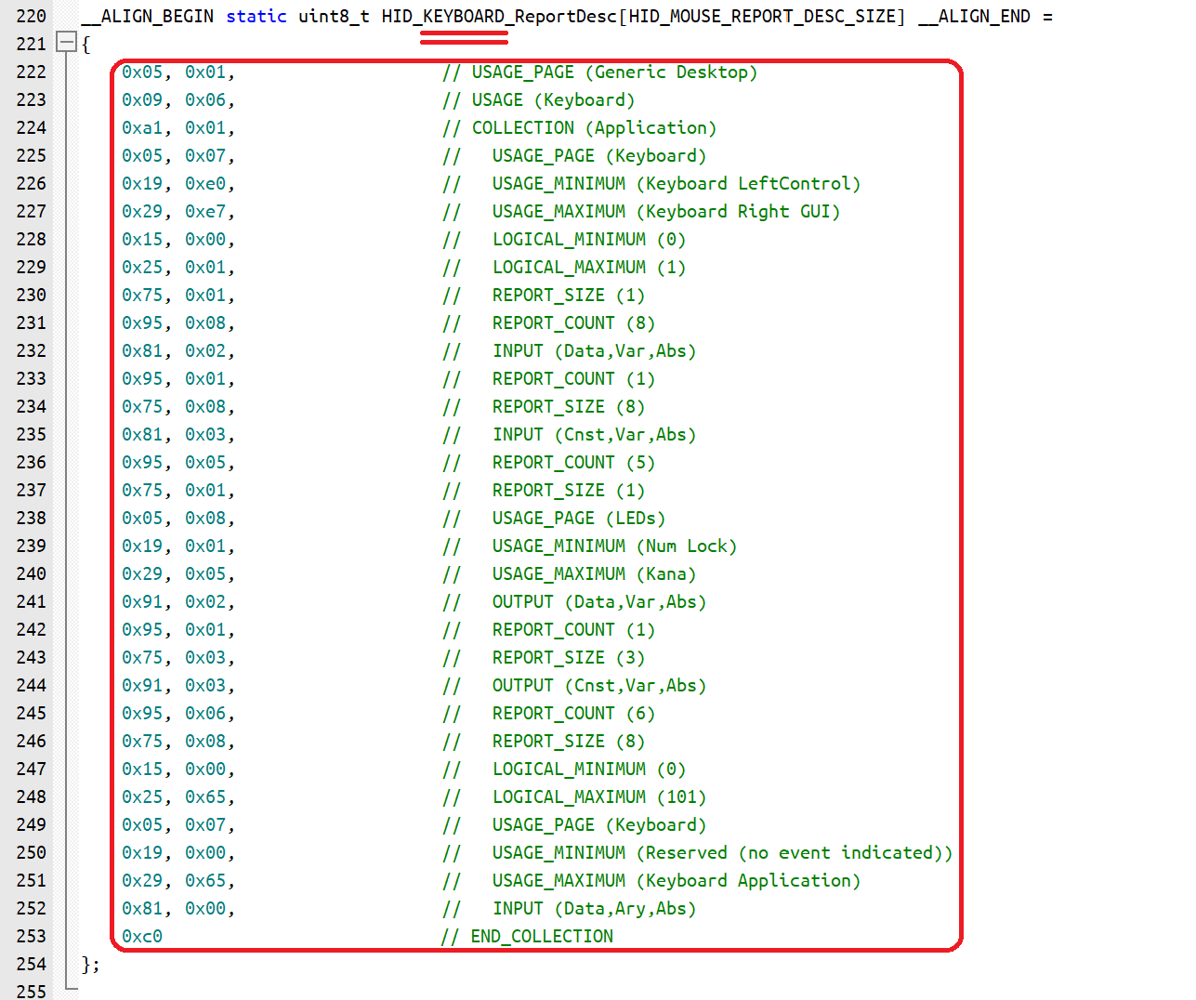Collapse the code block fold marker at line 221
Screen dimensions: 1196x1000
(x=66, y=42)
